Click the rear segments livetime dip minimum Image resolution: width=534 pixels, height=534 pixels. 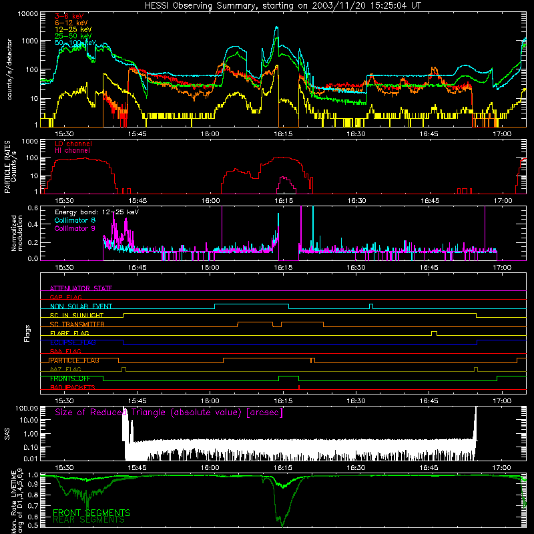click(282, 525)
